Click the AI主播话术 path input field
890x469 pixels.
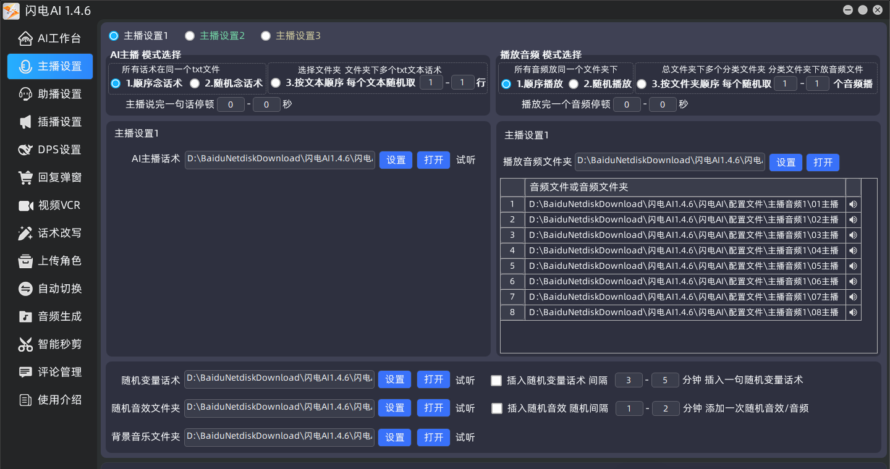tap(280, 159)
